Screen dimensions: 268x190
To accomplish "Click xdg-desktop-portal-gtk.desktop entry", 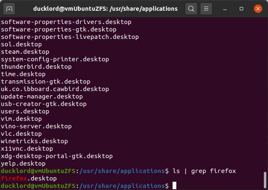I will point(57,156).
